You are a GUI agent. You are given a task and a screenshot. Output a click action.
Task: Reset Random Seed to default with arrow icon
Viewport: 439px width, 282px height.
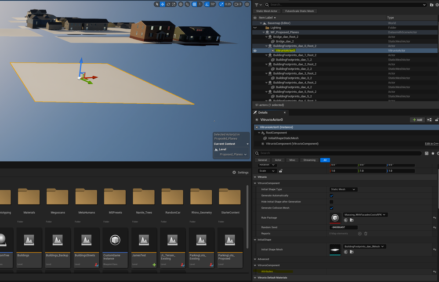[434, 227]
